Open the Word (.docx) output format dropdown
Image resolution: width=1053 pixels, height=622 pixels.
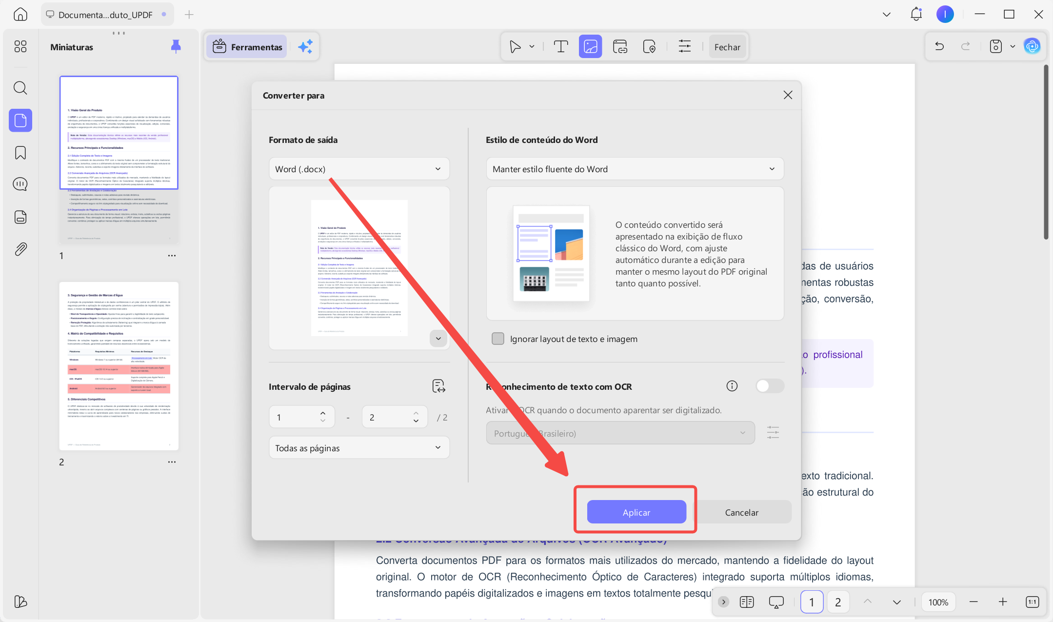point(359,169)
